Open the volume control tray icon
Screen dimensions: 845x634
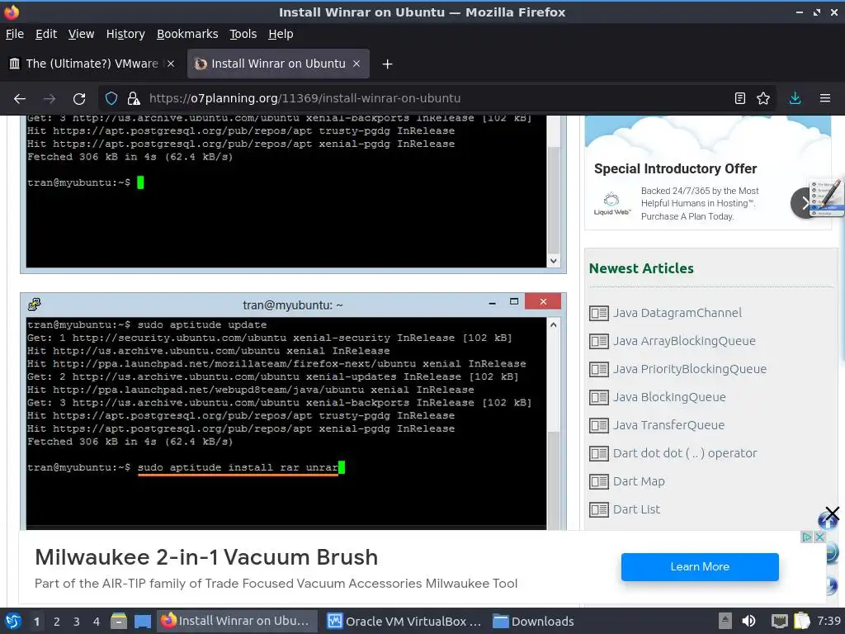(749, 621)
